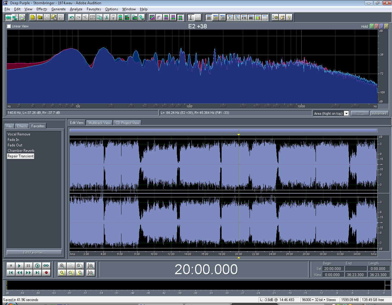Go to end with skip-forward button

(37, 273)
